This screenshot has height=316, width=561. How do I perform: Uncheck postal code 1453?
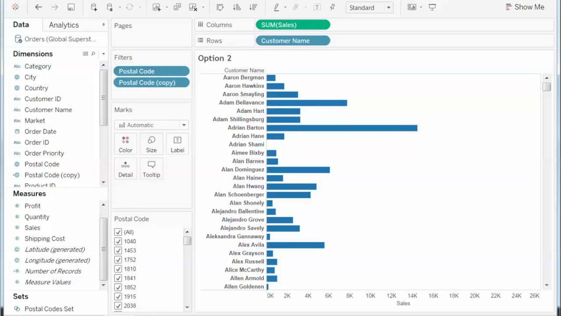[118, 251]
